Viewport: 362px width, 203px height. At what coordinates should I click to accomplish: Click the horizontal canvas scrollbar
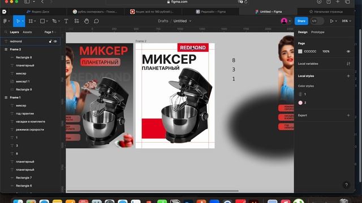coord(152,191)
